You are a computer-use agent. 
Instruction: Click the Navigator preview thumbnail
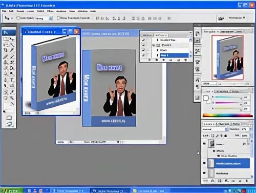(227, 57)
